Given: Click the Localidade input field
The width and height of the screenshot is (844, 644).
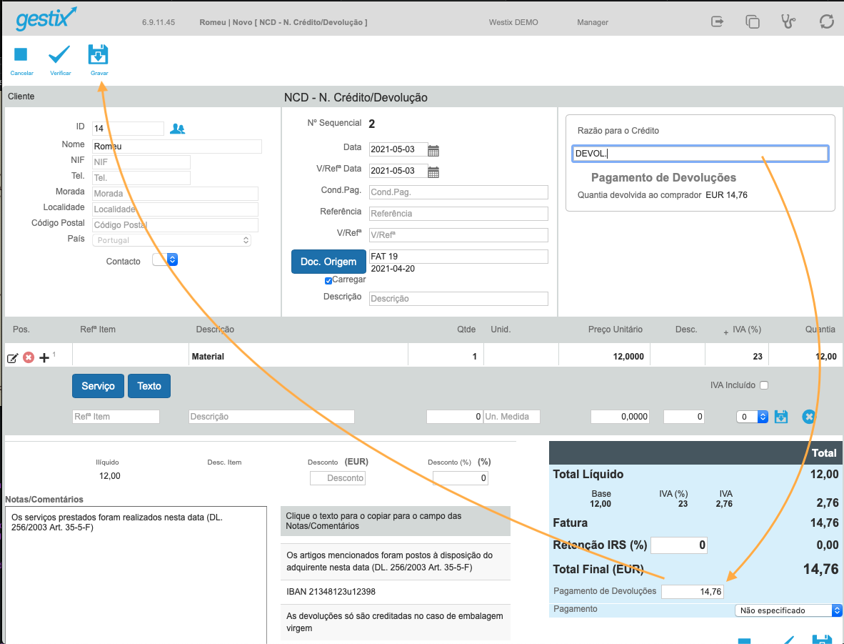Looking at the screenshot, I should point(175,209).
